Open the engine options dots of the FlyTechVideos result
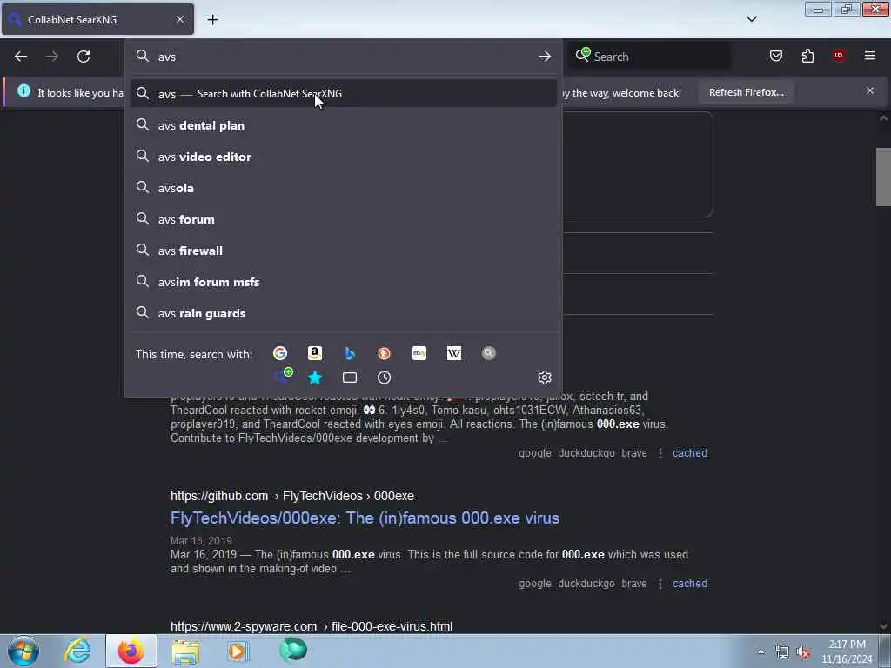The width and height of the screenshot is (891, 668). (x=660, y=584)
